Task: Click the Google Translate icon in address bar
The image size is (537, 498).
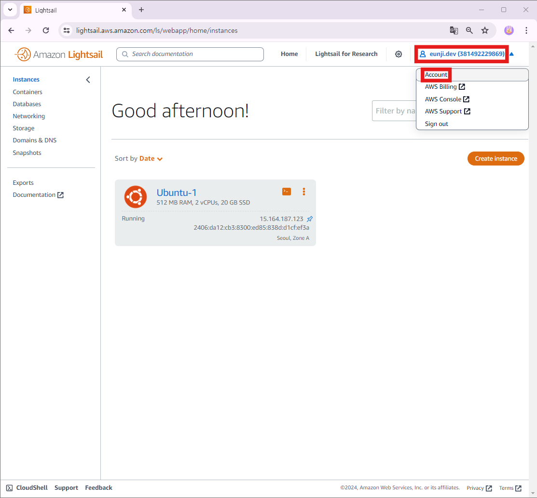Action: click(x=454, y=30)
